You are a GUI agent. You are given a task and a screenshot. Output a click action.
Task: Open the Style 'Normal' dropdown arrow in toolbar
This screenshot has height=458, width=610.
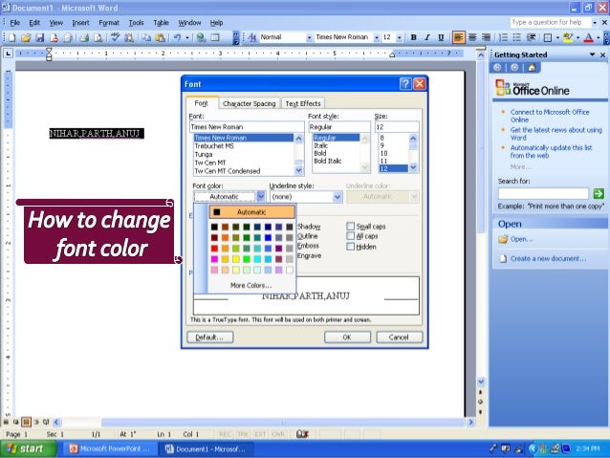(309, 37)
